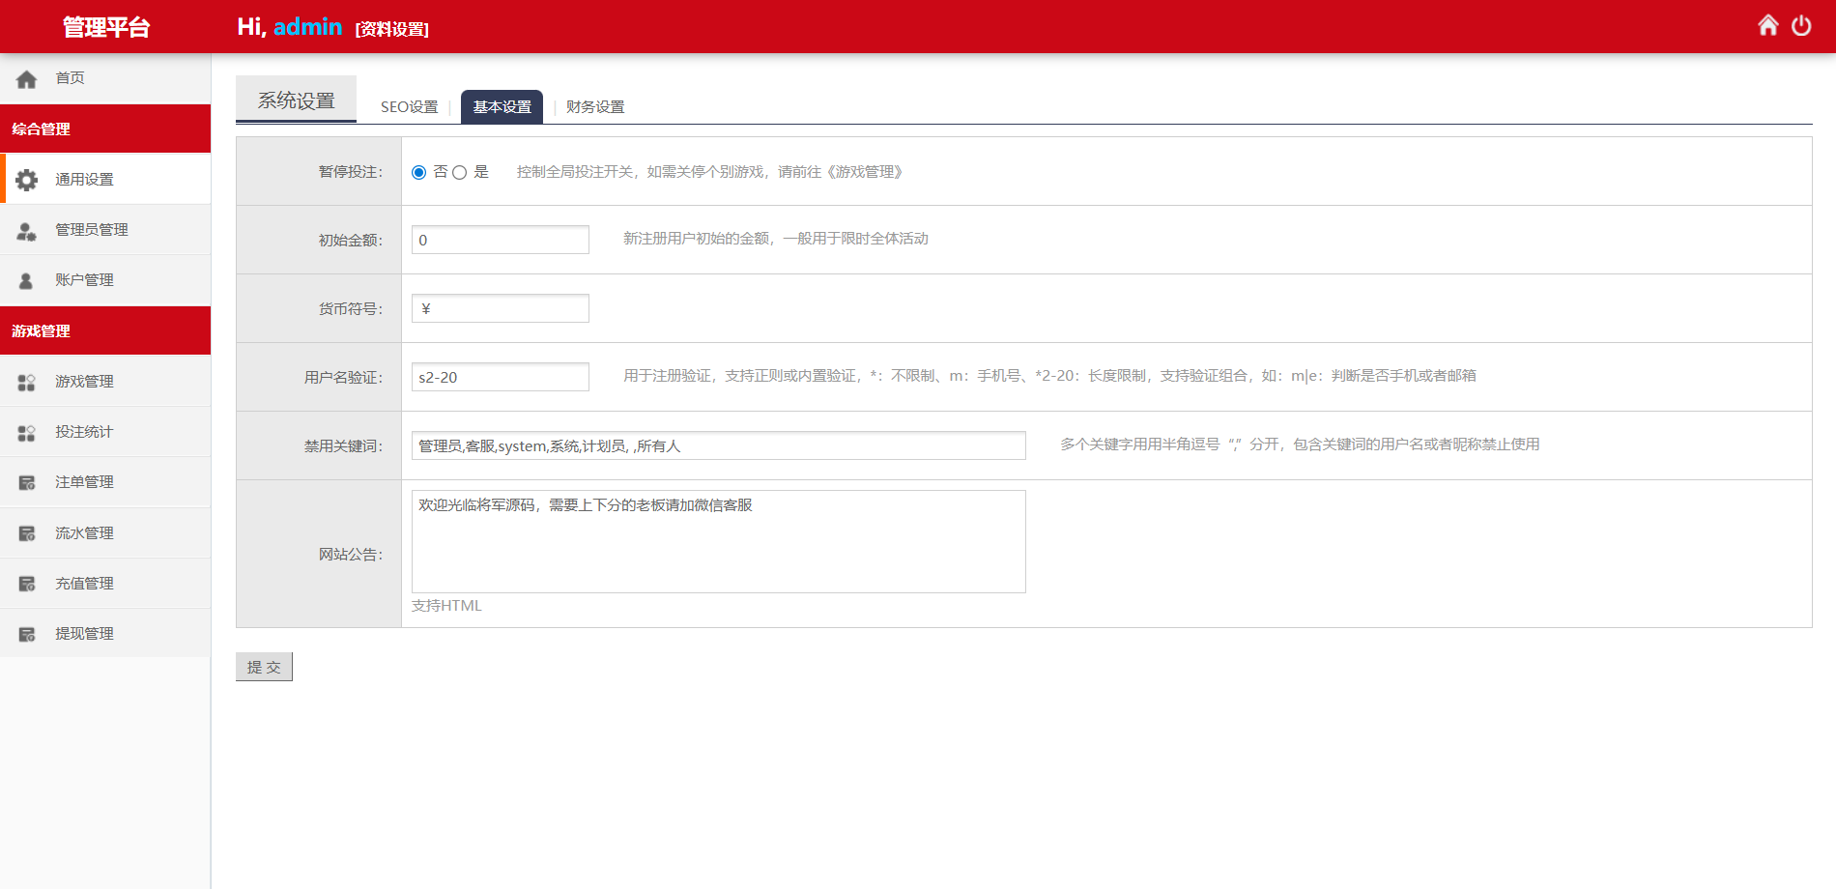
Task: Click the admin user icon beside 管理员管理
Action: click(27, 231)
